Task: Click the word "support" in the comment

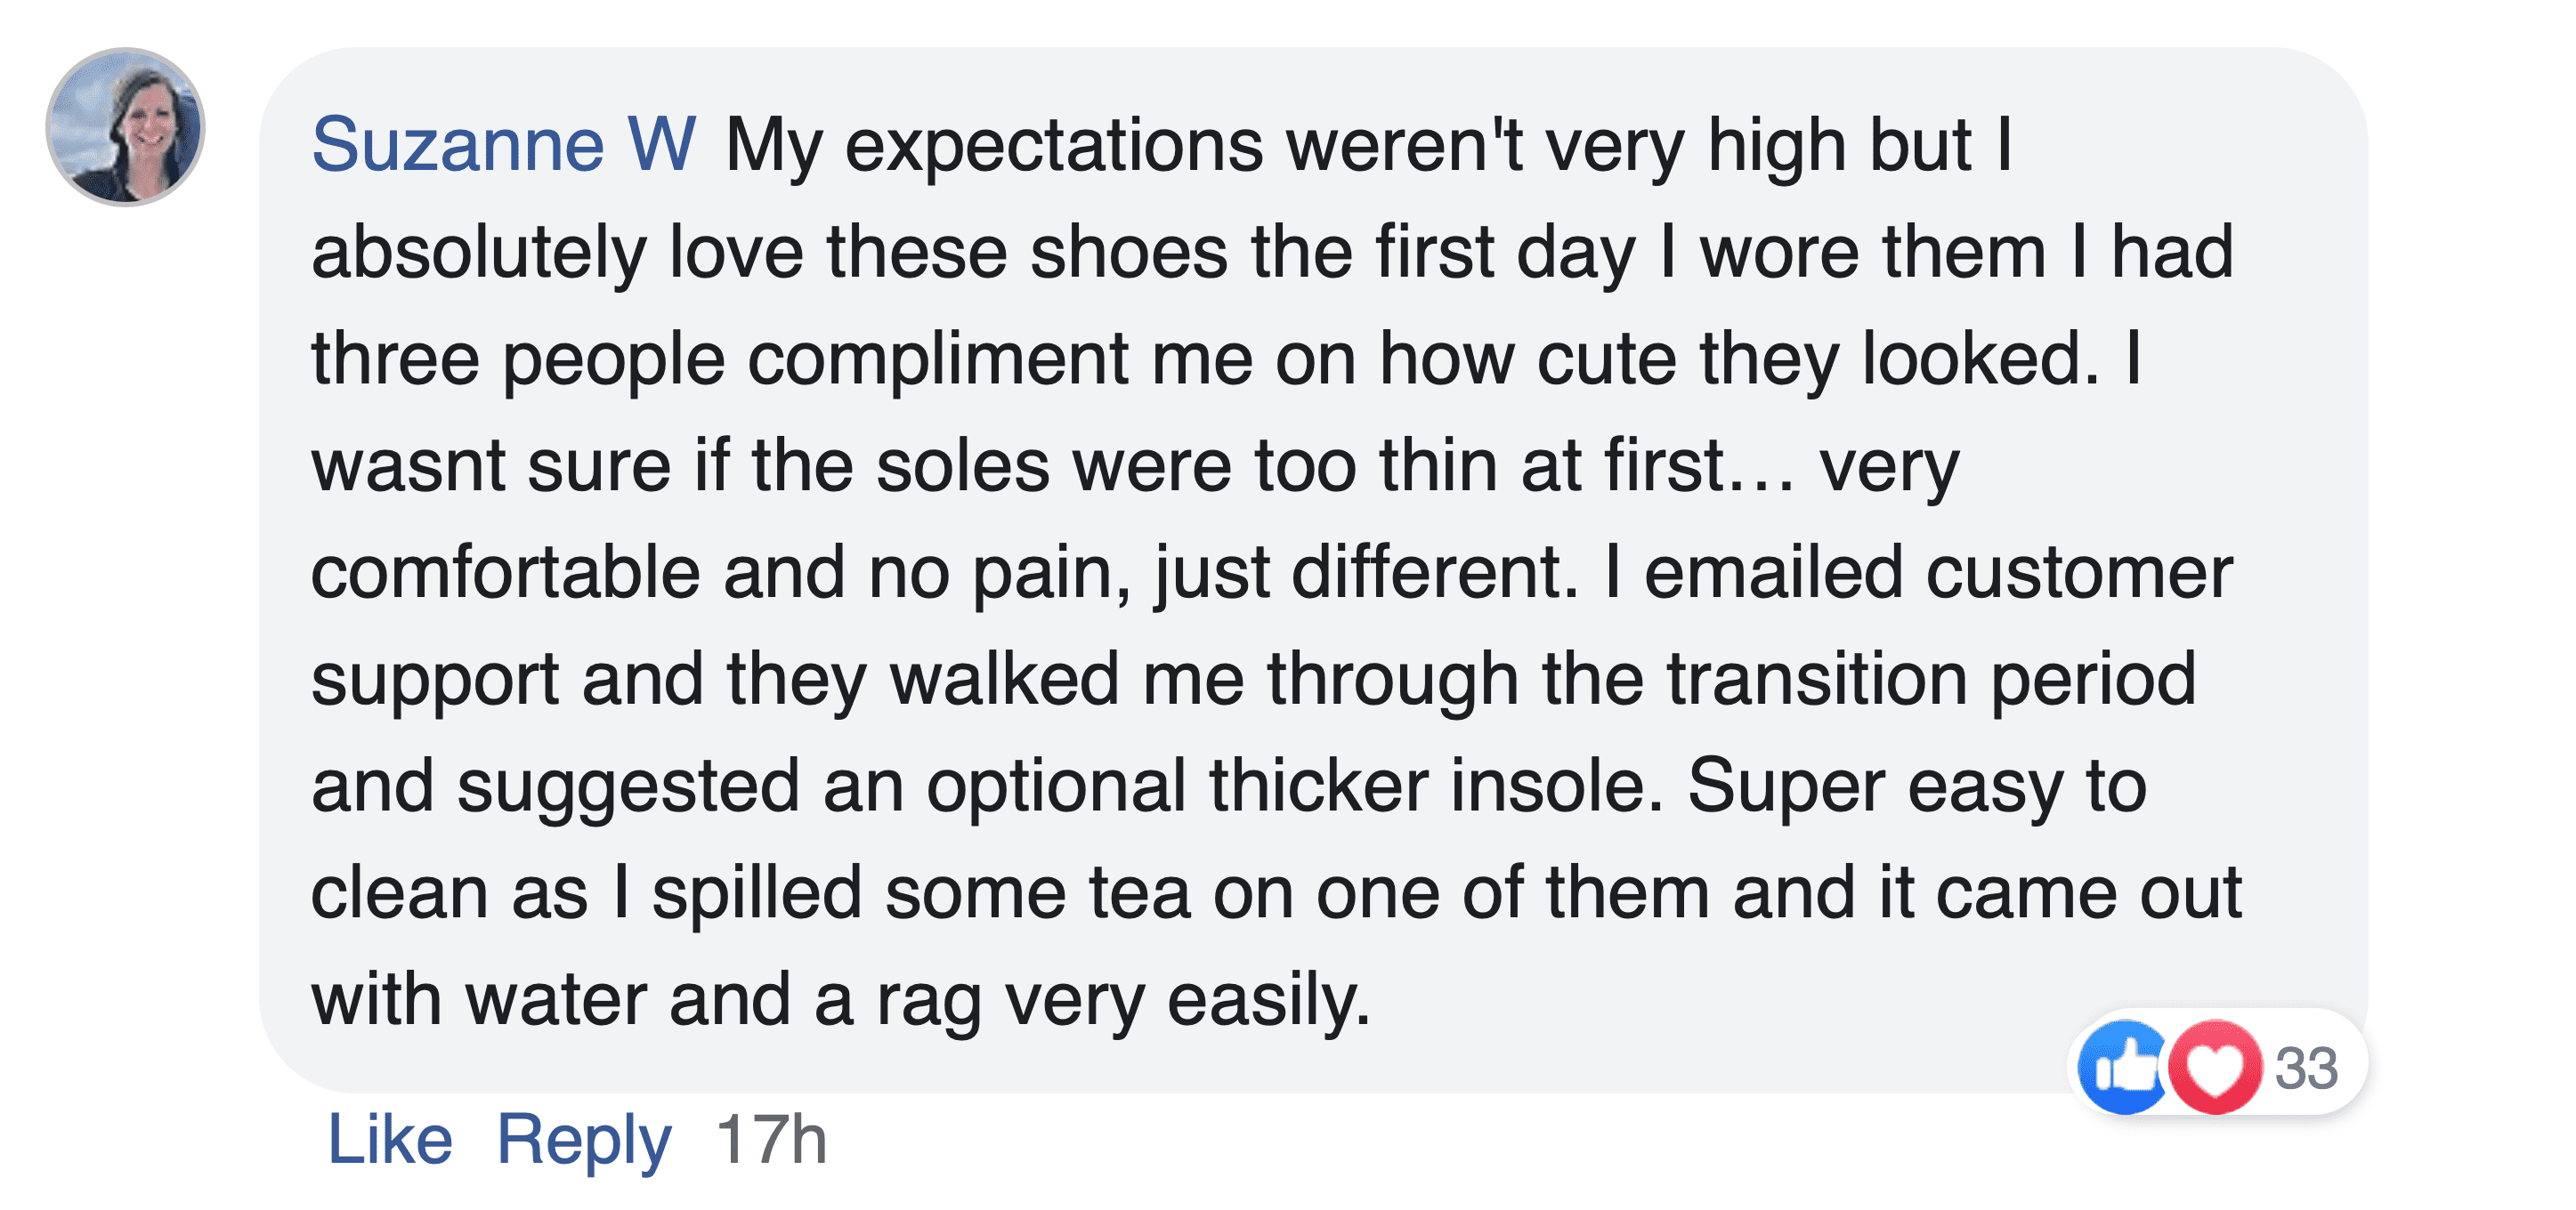Action: pyautogui.click(x=435, y=680)
